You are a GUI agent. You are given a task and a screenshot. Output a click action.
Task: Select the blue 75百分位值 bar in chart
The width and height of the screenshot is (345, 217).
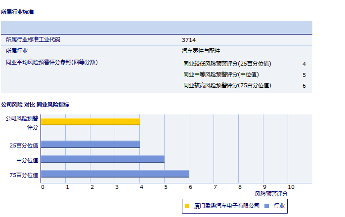(x=115, y=174)
